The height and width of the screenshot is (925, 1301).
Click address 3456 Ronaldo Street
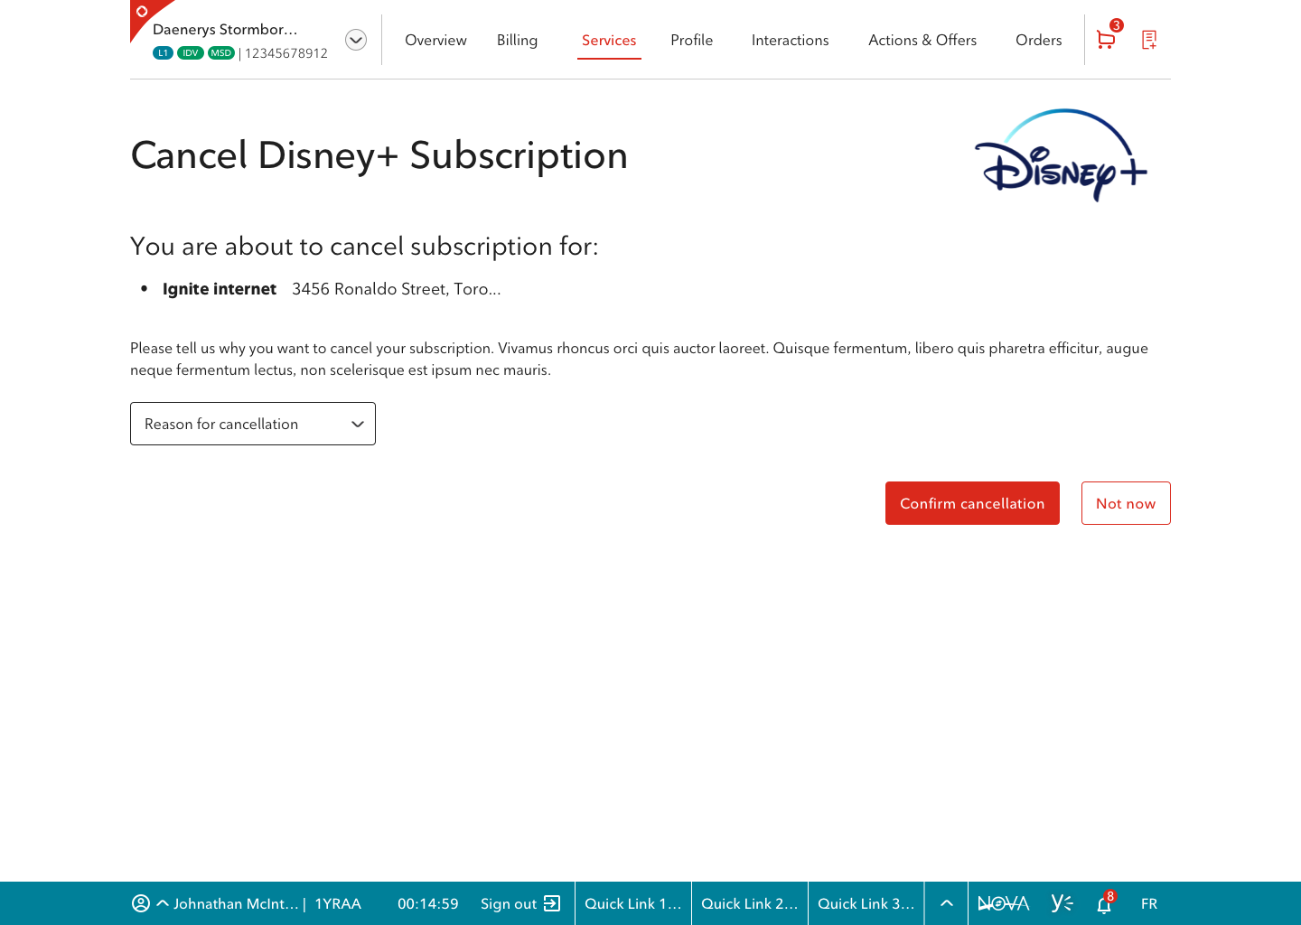[397, 289]
